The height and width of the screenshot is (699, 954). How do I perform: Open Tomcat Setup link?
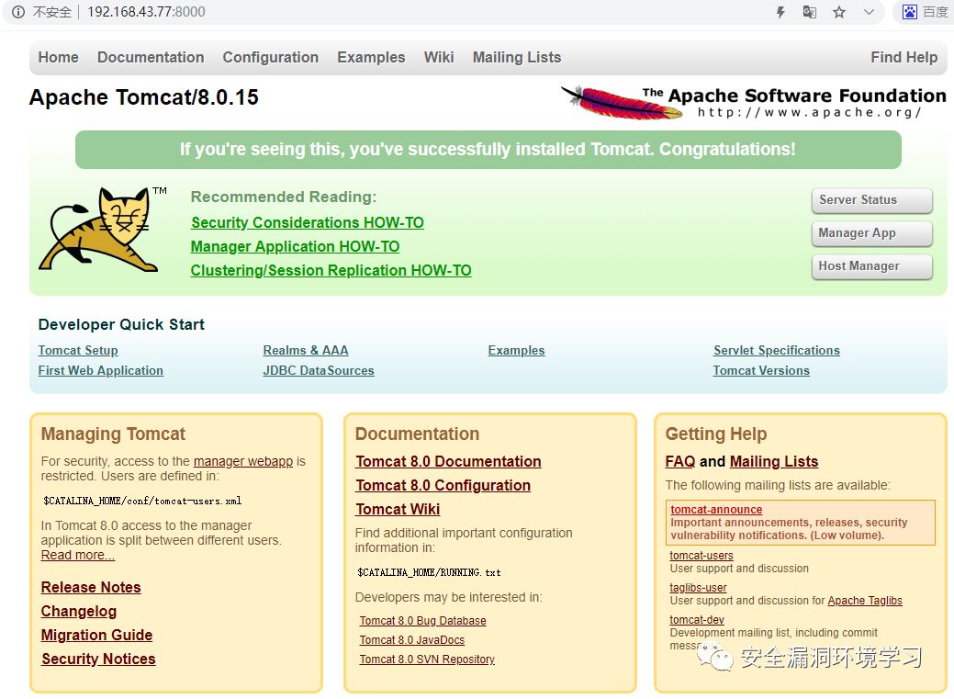pyautogui.click(x=78, y=350)
